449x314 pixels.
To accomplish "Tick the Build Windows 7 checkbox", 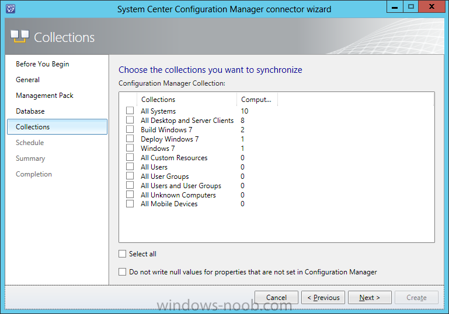I will (x=130, y=129).
